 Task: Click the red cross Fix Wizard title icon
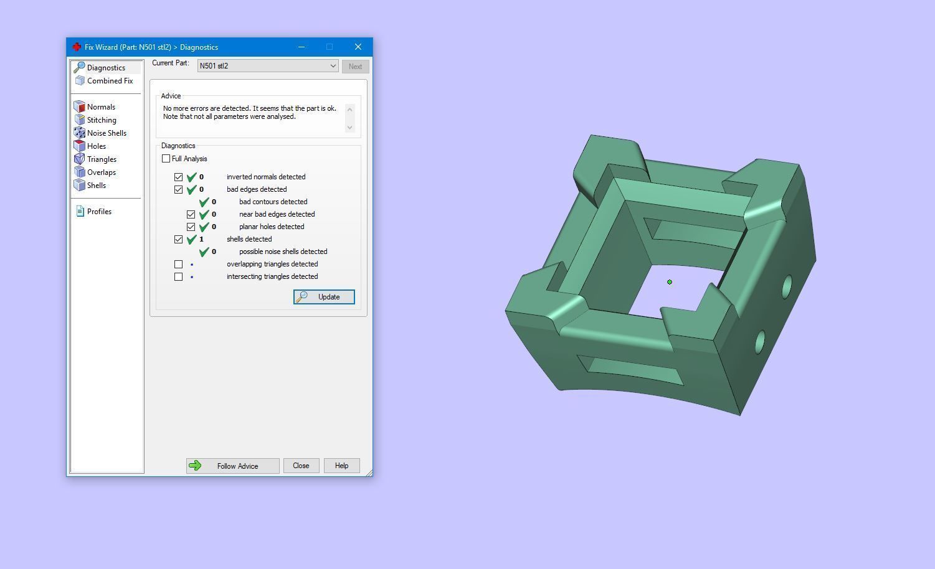point(77,47)
